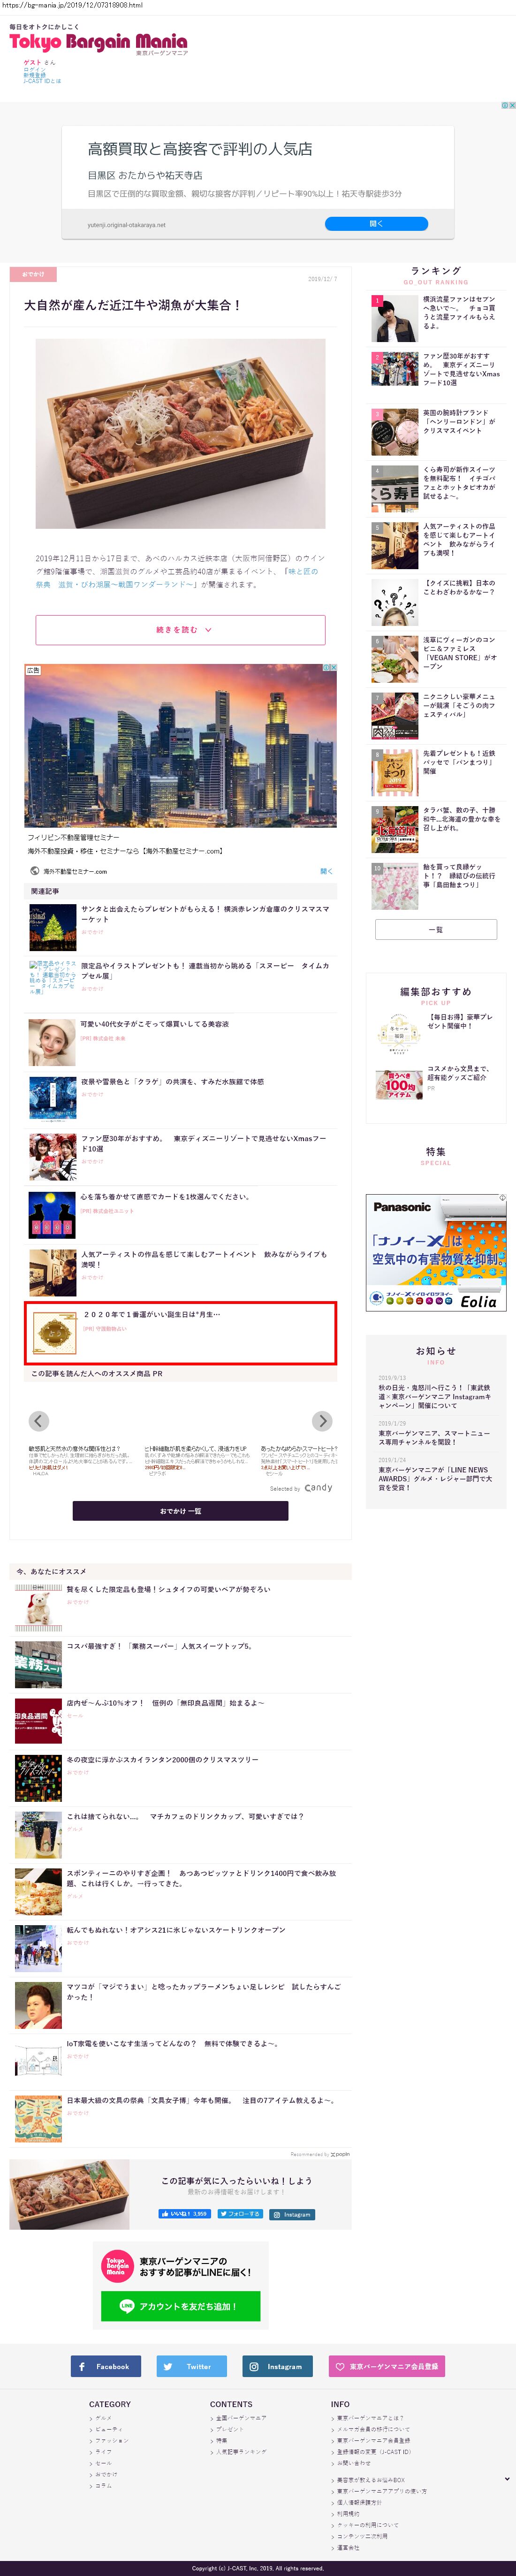
Task: Open the おでかけ一覧 dark button
Action: tap(180, 1511)
